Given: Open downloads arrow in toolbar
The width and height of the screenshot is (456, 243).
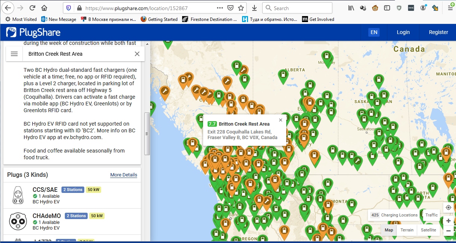Looking at the screenshot, I should [254, 8].
